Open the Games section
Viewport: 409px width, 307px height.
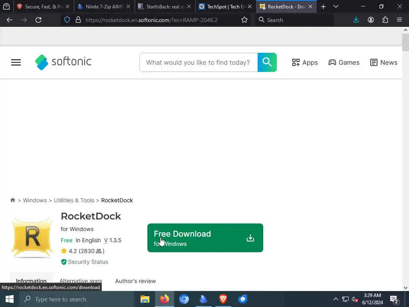tap(344, 62)
